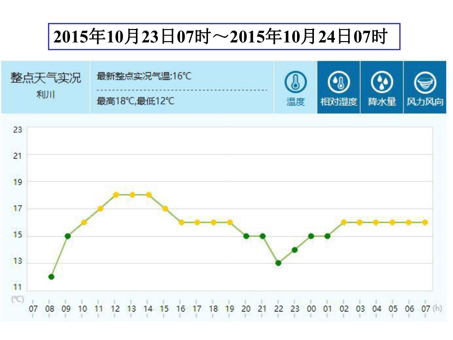453x340 pixels.
Task: Switch to the 温度 tab label
Action: pyautogui.click(x=296, y=102)
